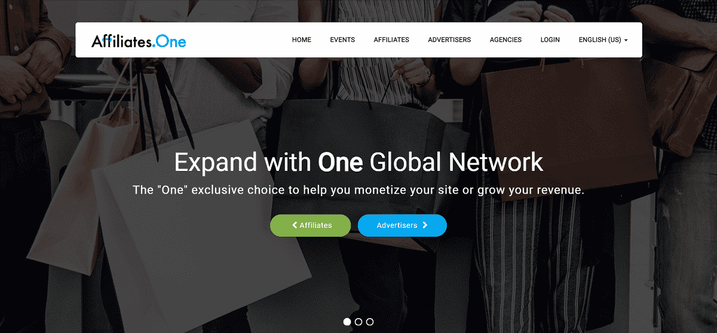Click the bold "One" word in the headline
This screenshot has height=333, width=717.
[341, 162]
